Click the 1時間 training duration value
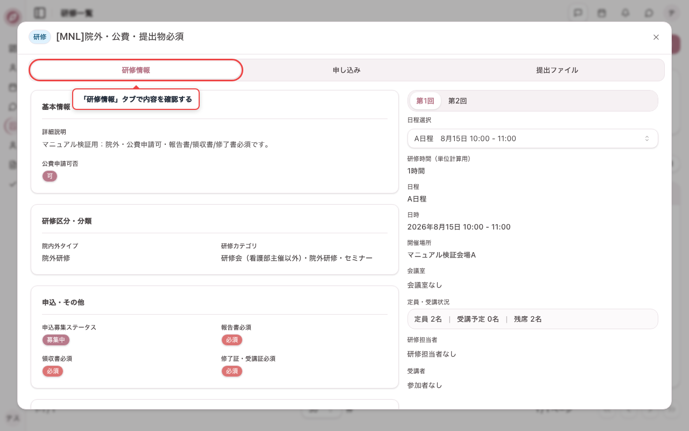The height and width of the screenshot is (431, 689). (416, 171)
